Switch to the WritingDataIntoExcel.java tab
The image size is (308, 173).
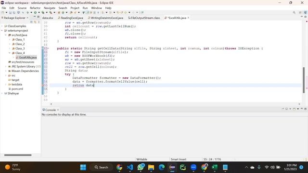click(106, 18)
